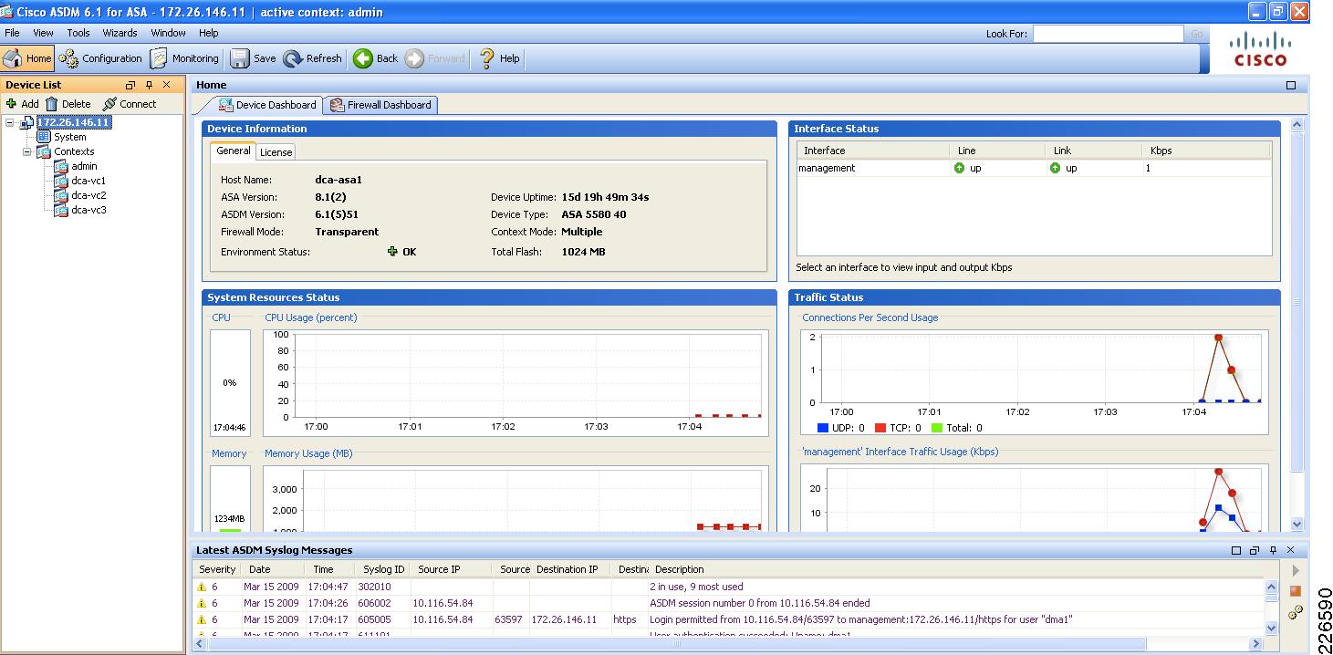Image resolution: width=1333 pixels, height=655 pixels.
Task: Click the Syslog ID column header
Action: pos(383,569)
